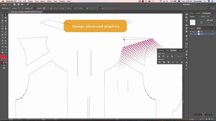216x121 pixels.
Task: Toggle visibility of Layer 1
Action: pos(191,34)
